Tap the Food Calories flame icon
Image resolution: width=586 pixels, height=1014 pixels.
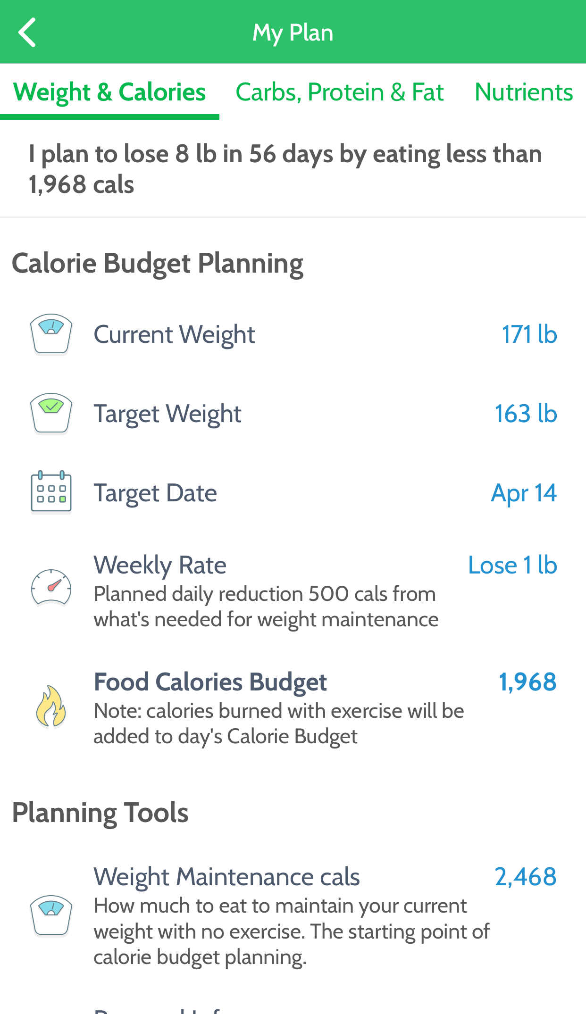[51, 706]
